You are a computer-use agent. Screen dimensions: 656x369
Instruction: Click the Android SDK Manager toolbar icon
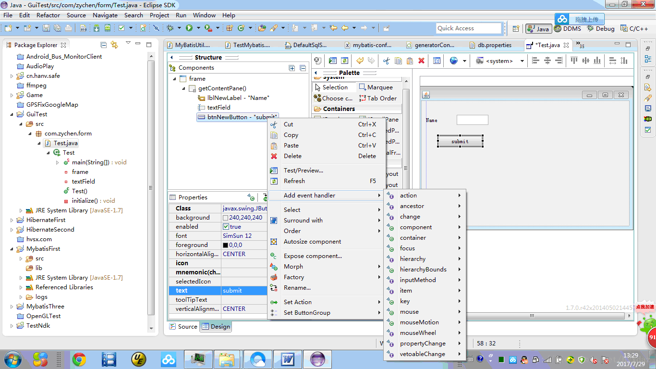coord(97,28)
